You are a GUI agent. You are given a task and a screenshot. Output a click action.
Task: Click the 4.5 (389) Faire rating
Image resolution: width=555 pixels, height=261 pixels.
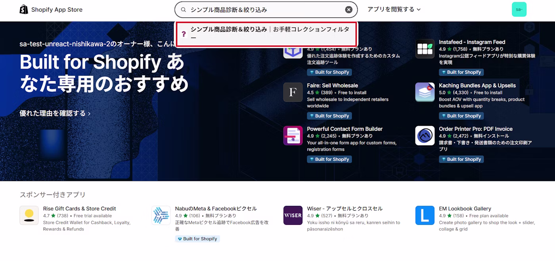point(320,92)
